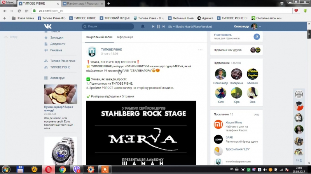Screen dimensions: 311x174
Task: Open subscriber Михаил's avatar
Action: click(252, 74)
